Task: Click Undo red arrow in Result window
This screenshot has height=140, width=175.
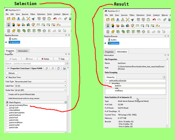Action: tap(154, 20)
